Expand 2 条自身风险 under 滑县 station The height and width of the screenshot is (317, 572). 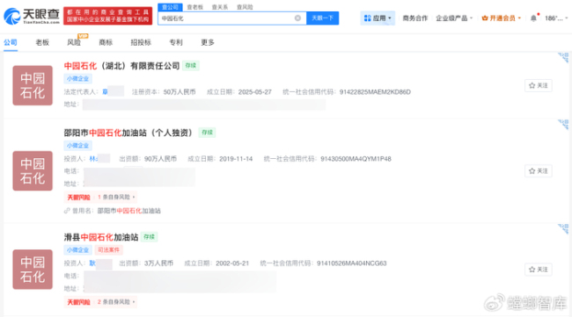tap(116, 302)
